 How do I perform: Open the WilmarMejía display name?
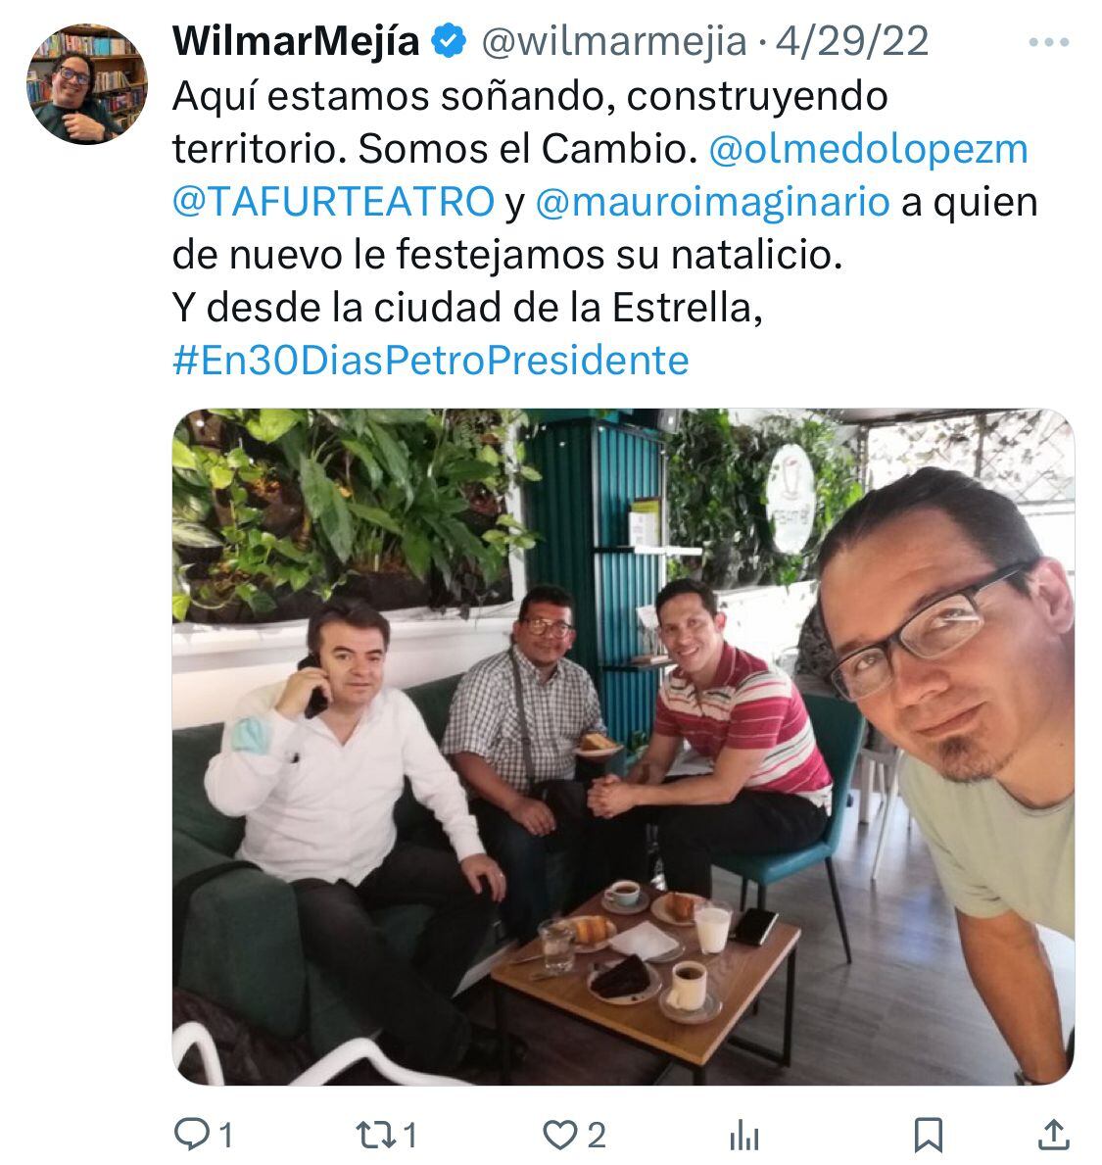coord(296,41)
